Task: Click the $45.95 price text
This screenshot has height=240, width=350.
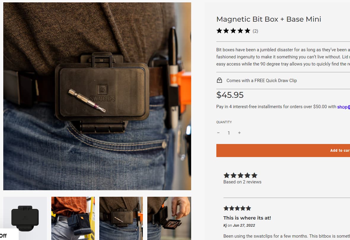Action: point(230,95)
